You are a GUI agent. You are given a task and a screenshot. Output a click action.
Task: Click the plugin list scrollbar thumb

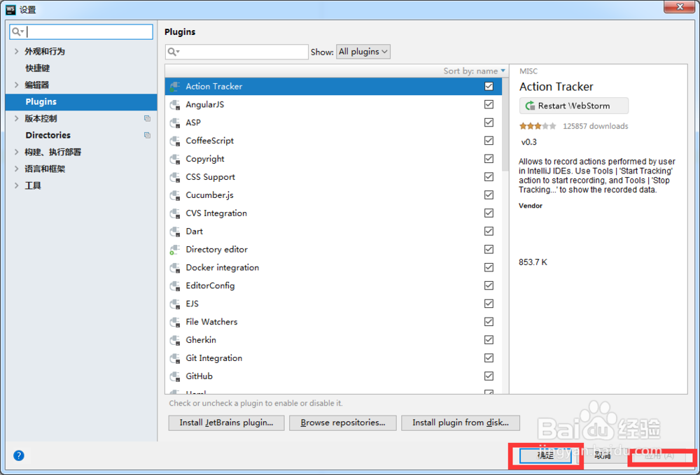pos(505,125)
